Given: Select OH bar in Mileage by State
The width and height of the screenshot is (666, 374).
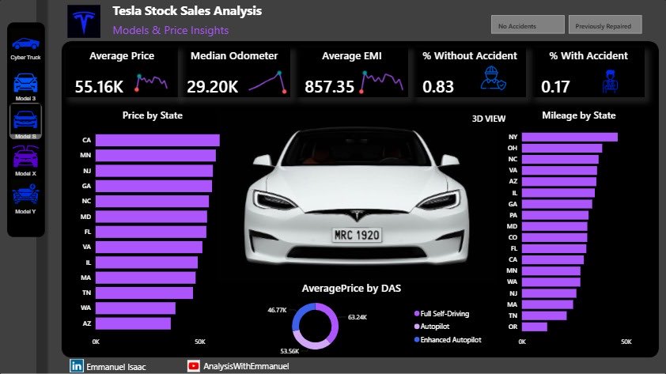Looking at the screenshot, I should pos(562,148).
